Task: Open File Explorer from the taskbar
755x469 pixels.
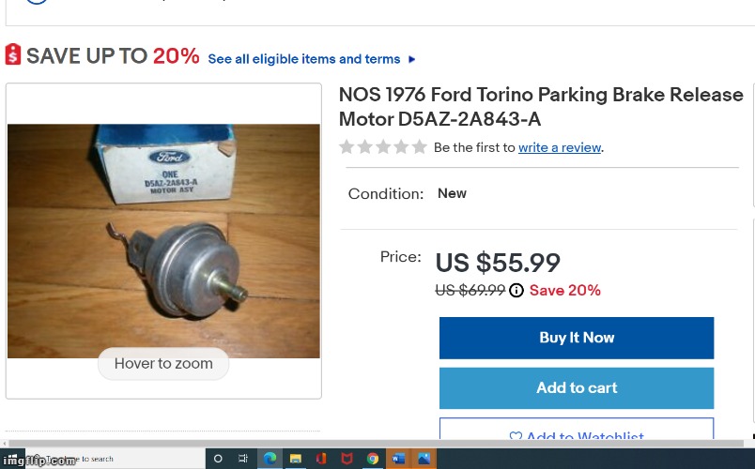Action: click(296, 459)
